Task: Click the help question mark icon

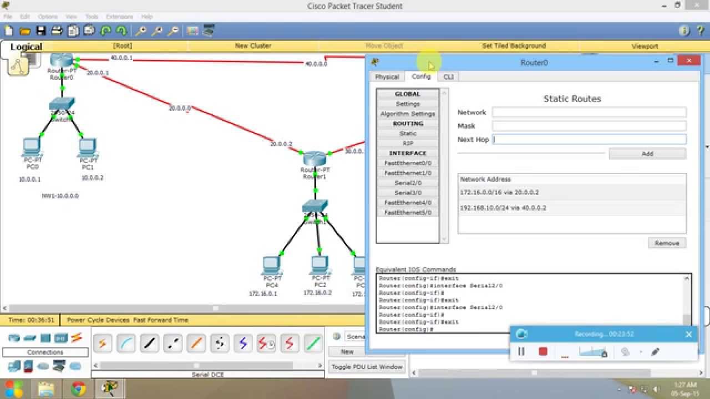Action: pyautogui.click(x=700, y=30)
